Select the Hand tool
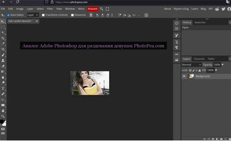The height and width of the screenshot is (142, 231). point(3,111)
